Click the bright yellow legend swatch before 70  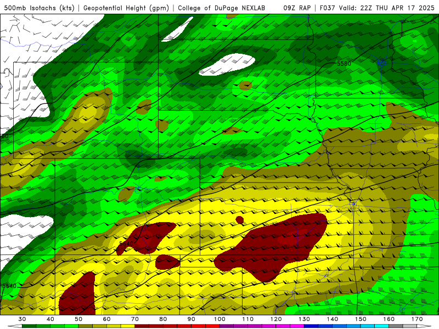[128, 326]
